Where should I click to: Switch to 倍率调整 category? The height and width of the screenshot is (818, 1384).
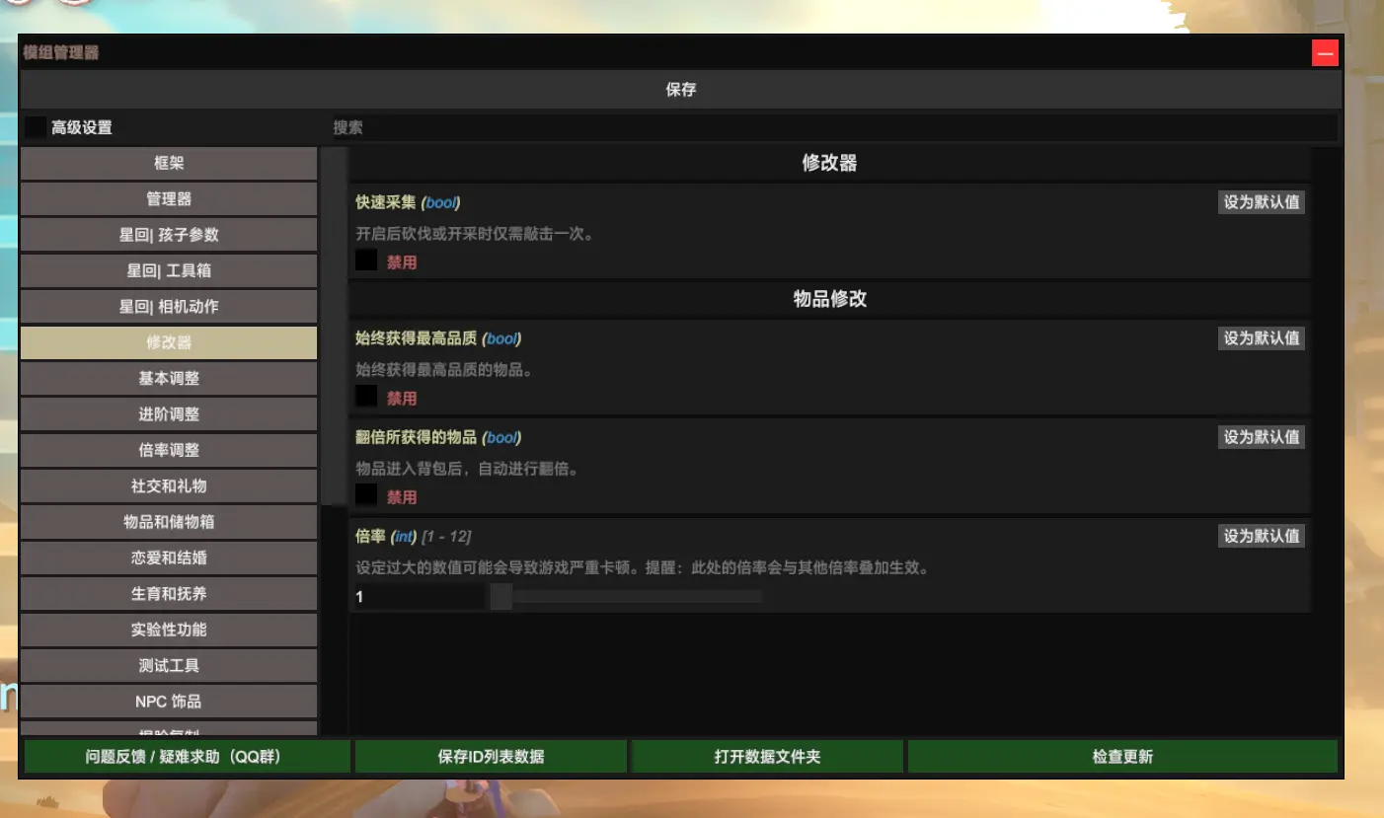[x=169, y=450]
